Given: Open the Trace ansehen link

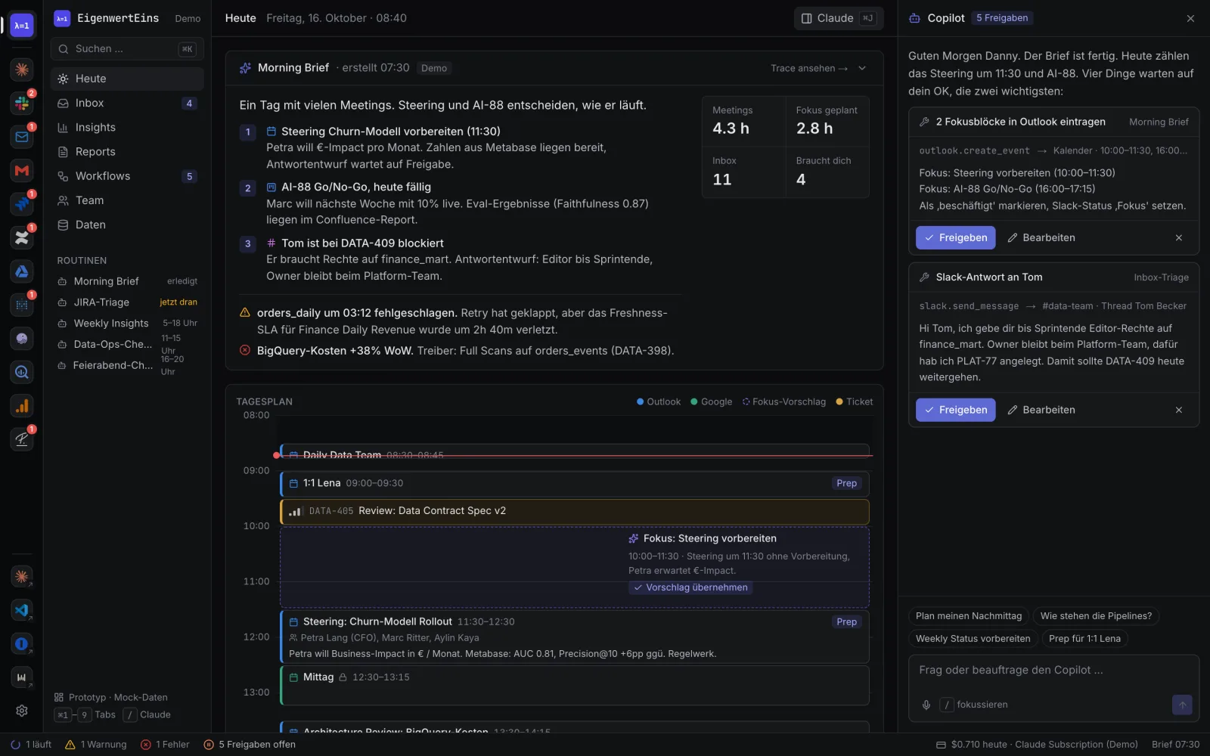Looking at the screenshot, I should [809, 68].
